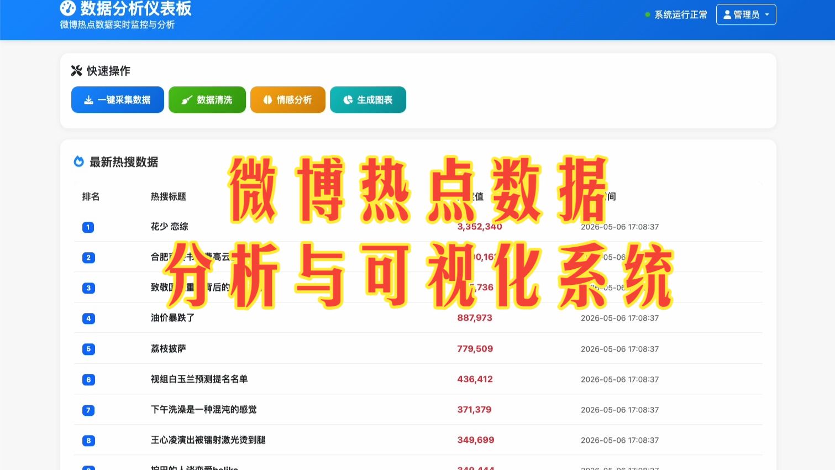Click the tools icon beside 快速操作

(x=76, y=71)
